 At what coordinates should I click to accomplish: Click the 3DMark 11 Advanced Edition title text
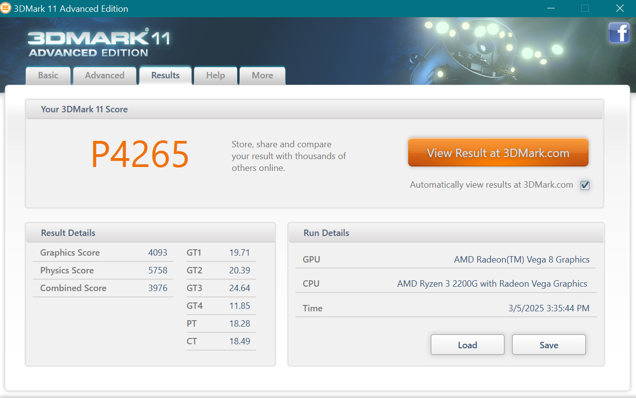click(71, 9)
